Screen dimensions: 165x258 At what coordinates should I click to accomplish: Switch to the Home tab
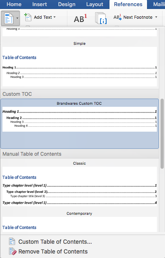(x=14, y=4)
